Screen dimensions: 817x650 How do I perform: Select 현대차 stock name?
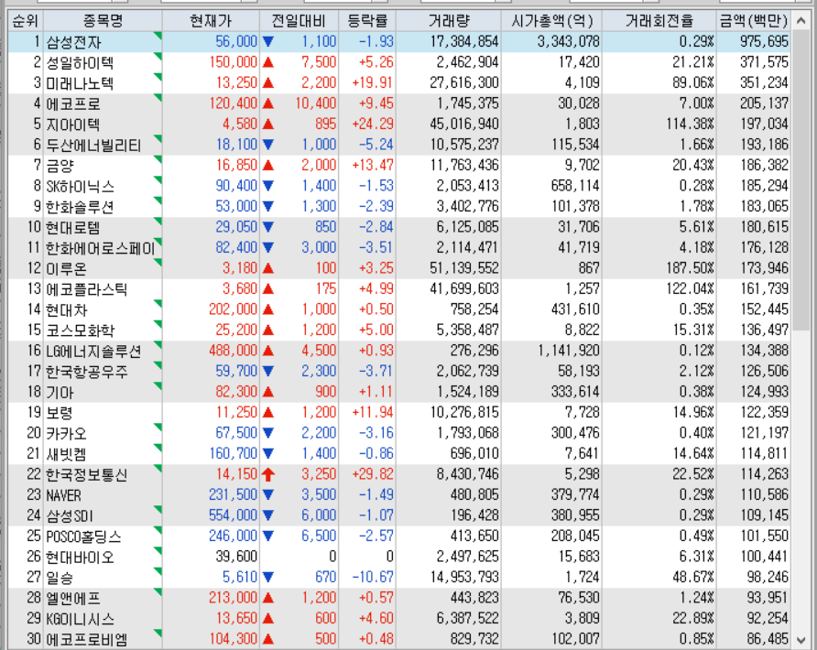click(x=66, y=309)
